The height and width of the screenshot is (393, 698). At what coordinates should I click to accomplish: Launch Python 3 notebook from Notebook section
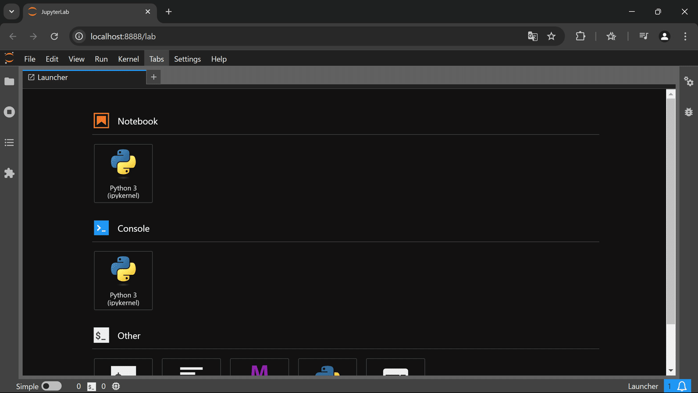click(x=123, y=174)
